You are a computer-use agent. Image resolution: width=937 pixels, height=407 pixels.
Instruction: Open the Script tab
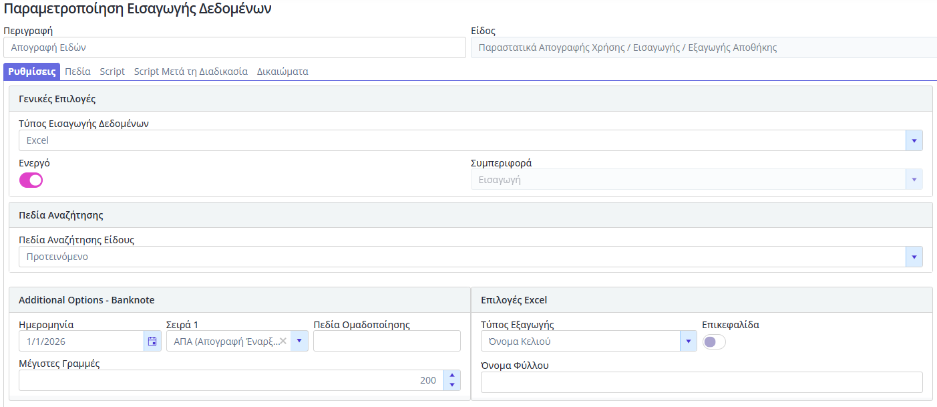tap(112, 72)
